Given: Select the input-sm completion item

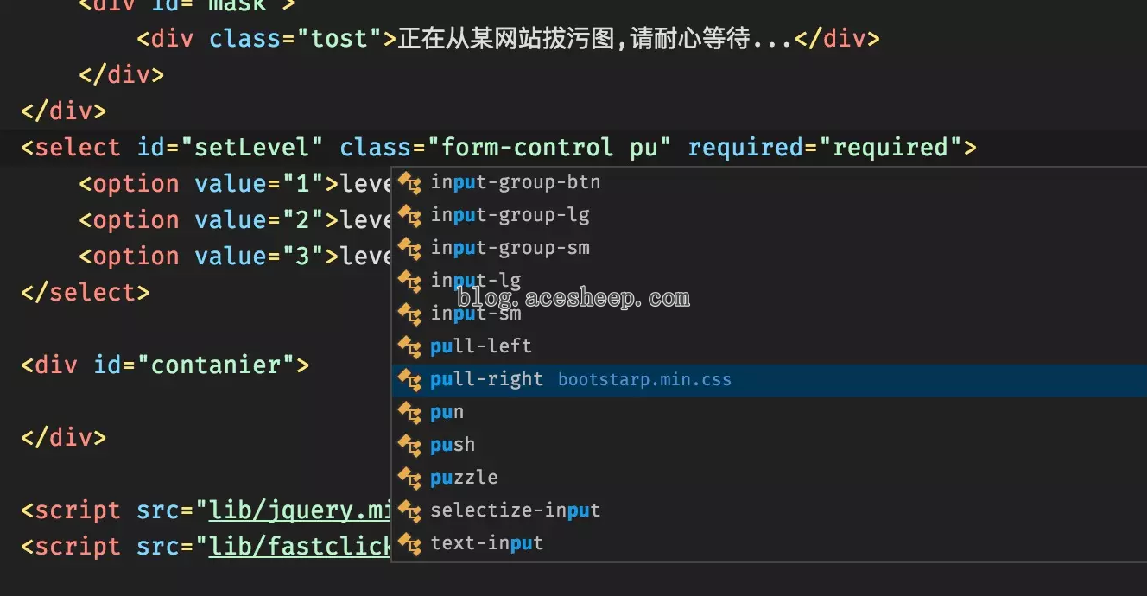Looking at the screenshot, I should point(769,314).
